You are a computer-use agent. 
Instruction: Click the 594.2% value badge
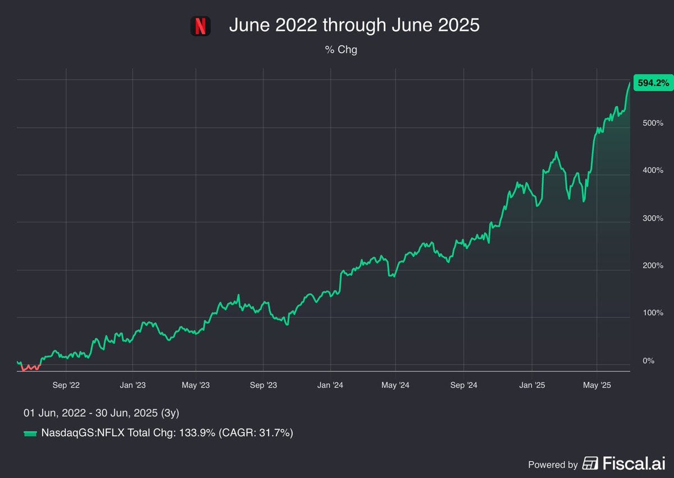[x=652, y=83]
